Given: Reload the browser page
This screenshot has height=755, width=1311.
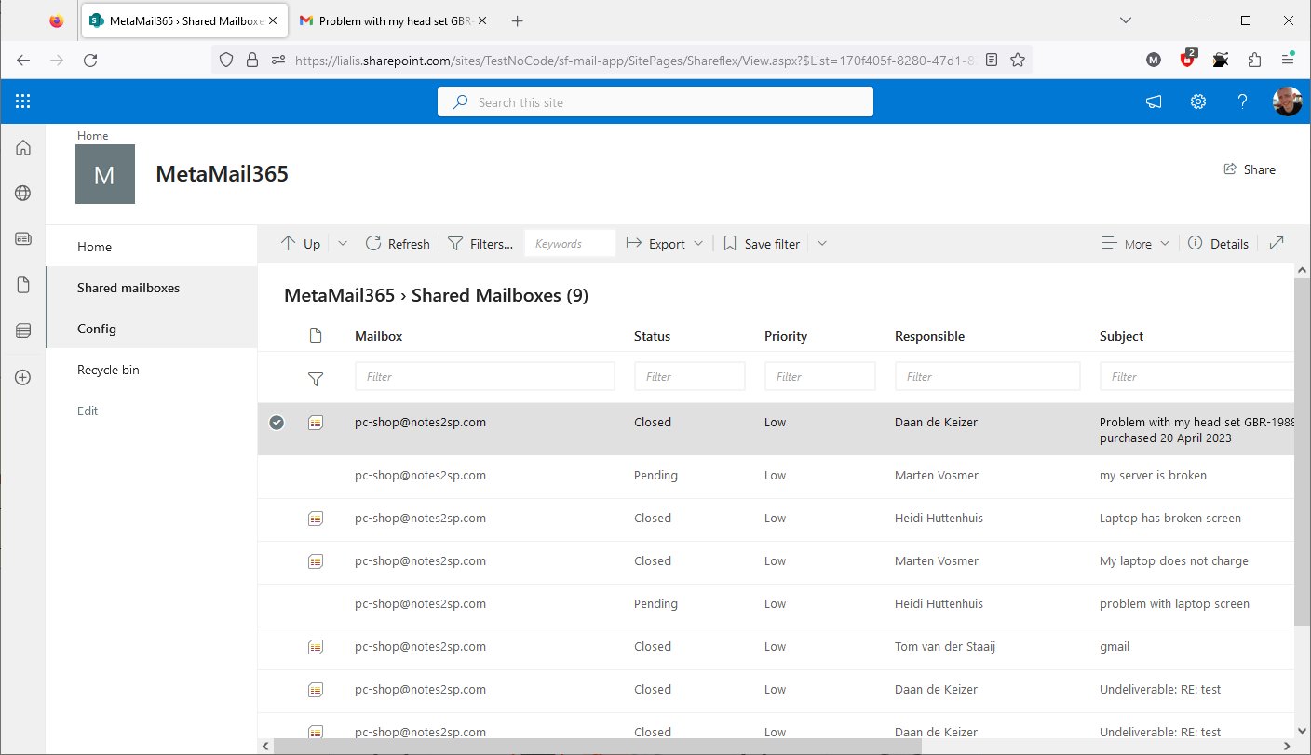Looking at the screenshot, I should 90,60.
